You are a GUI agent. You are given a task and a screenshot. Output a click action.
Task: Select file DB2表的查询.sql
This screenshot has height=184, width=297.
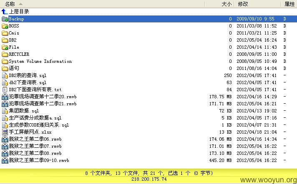click(28, 75)
